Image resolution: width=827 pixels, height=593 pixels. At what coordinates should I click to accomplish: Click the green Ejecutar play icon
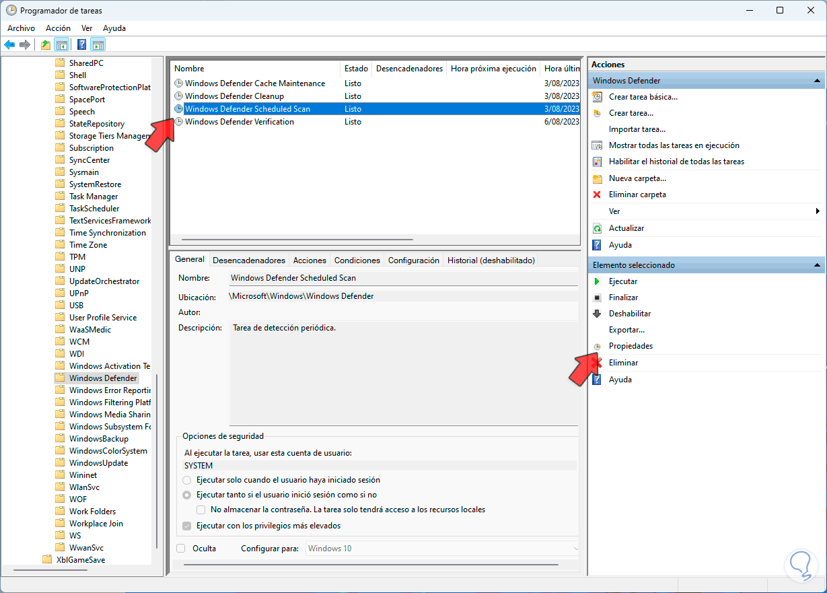[597, 281]
